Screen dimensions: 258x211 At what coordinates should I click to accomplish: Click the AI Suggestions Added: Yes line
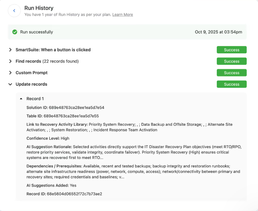51,185
